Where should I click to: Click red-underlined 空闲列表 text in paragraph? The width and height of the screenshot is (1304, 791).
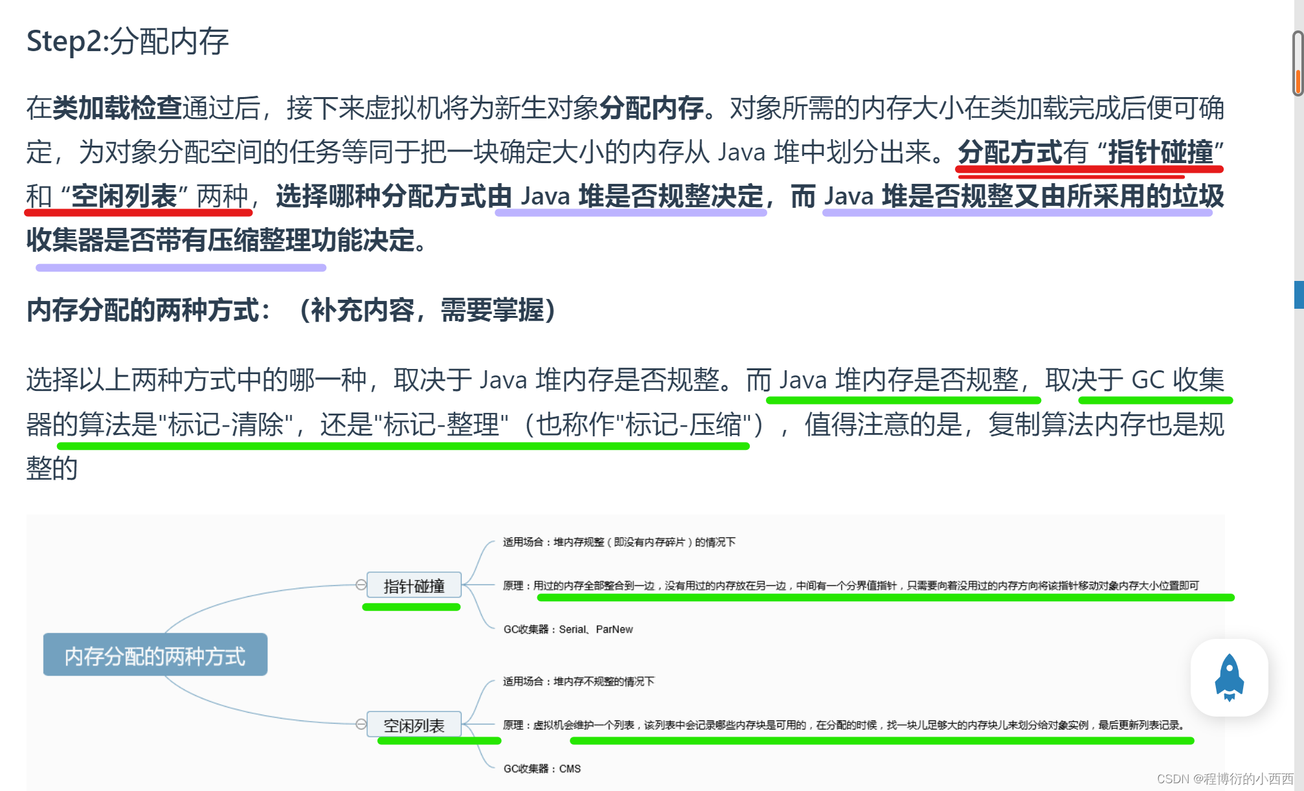click(x=124, y=195)
